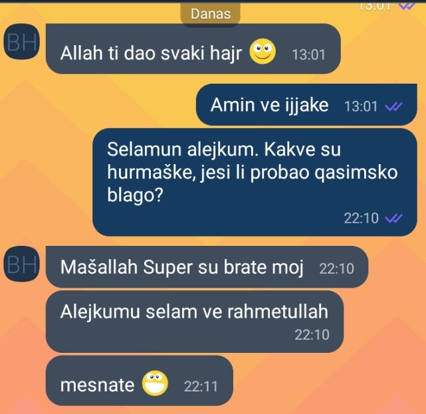Tap the BH avatar beside first message
426x414 pixels.
[22, 42]
